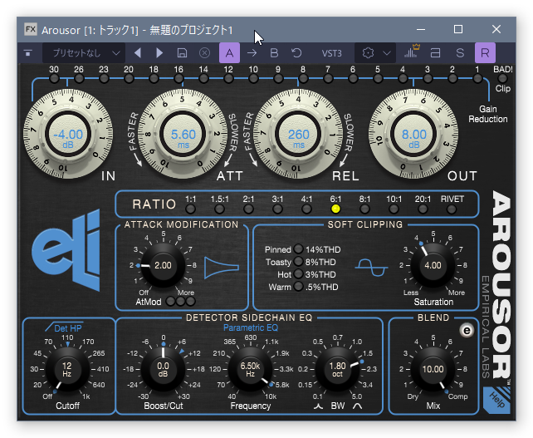This screenshot has height=438, width=533.
Task: Click the delete preset circle-x icon
Action: click(204, 53)
